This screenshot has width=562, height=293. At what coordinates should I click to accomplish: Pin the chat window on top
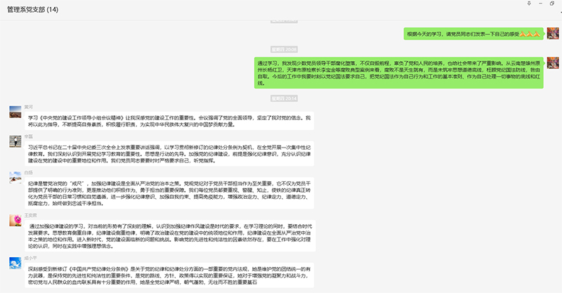530,4
